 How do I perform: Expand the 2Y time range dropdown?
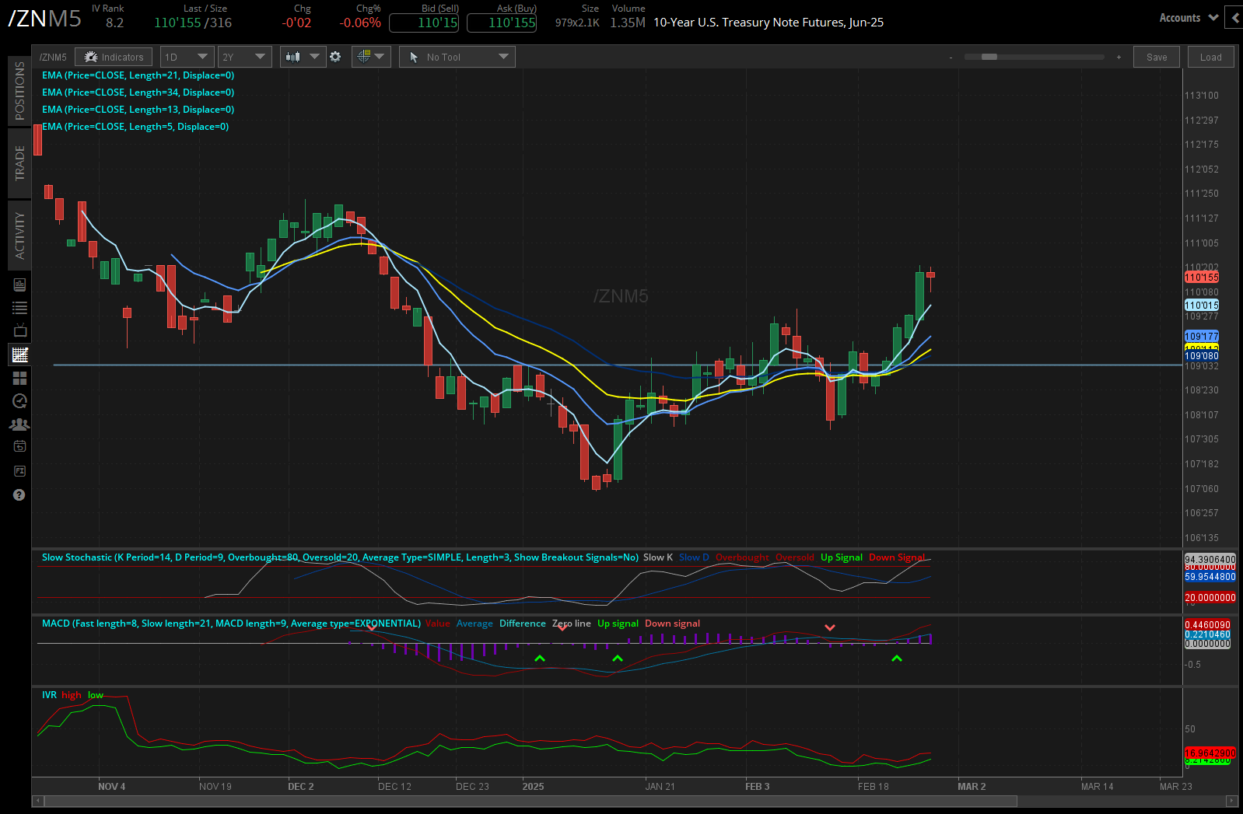244,57
